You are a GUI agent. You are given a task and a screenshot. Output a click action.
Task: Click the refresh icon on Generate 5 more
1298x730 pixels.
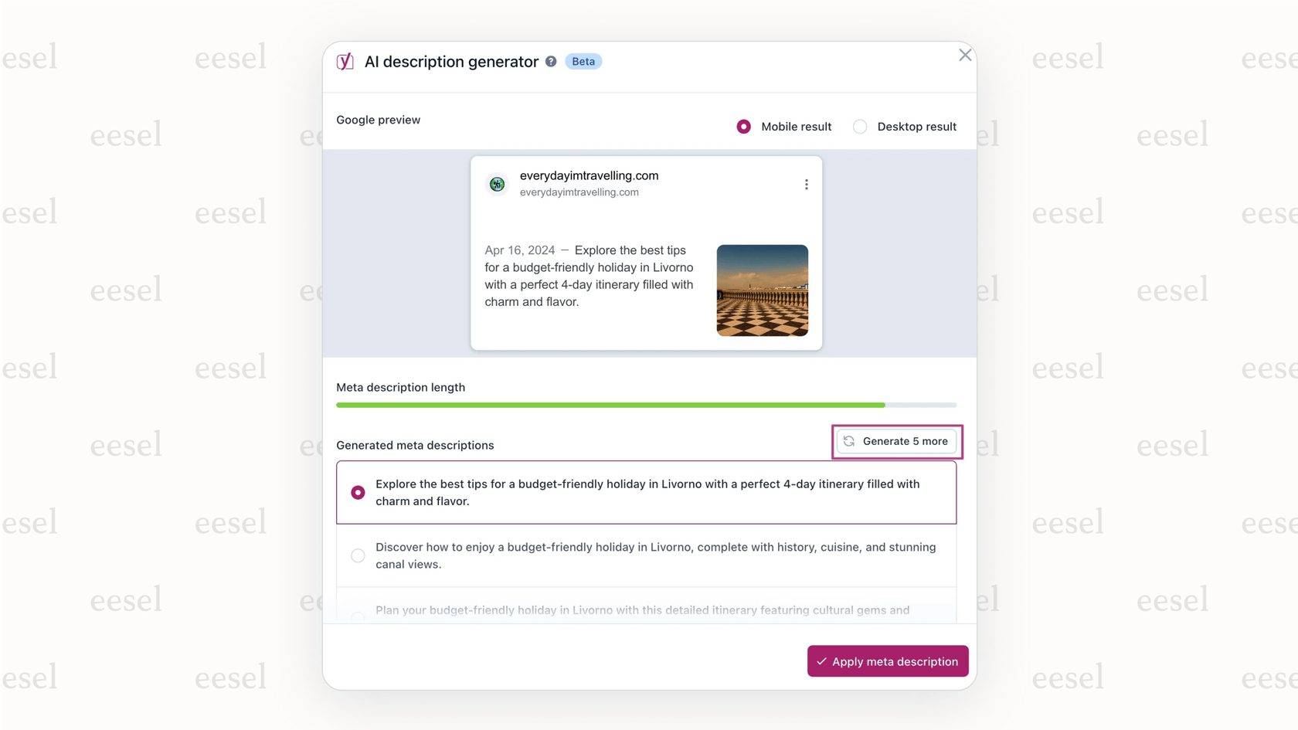pyautogui.click(x=849, y=441)
